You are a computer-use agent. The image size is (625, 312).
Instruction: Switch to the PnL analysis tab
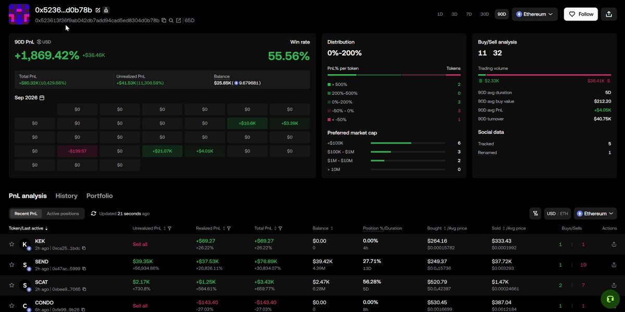click(x=28, y=196)
